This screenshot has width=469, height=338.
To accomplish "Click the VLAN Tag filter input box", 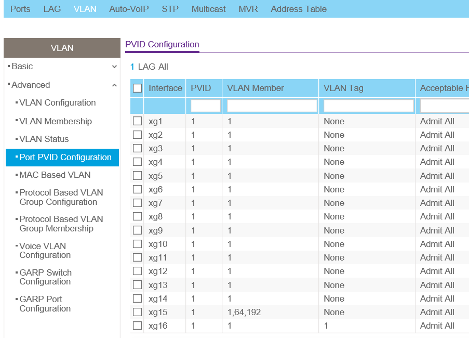I will tap(368, 106).
